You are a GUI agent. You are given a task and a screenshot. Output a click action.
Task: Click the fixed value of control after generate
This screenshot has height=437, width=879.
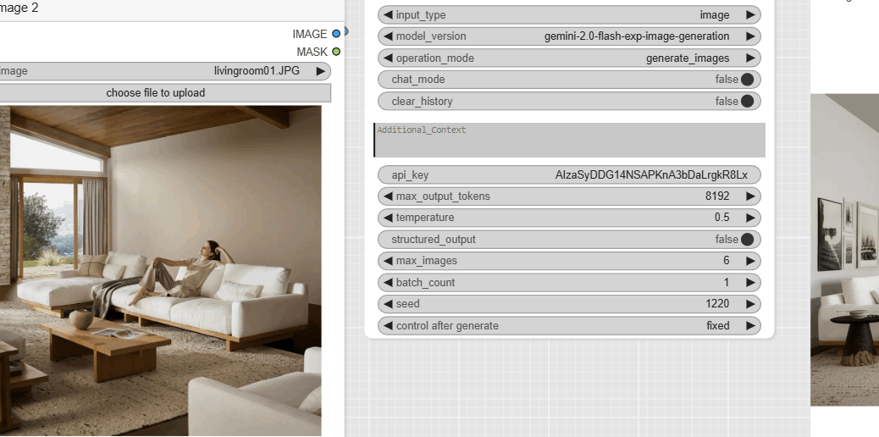tap(718, 326)
